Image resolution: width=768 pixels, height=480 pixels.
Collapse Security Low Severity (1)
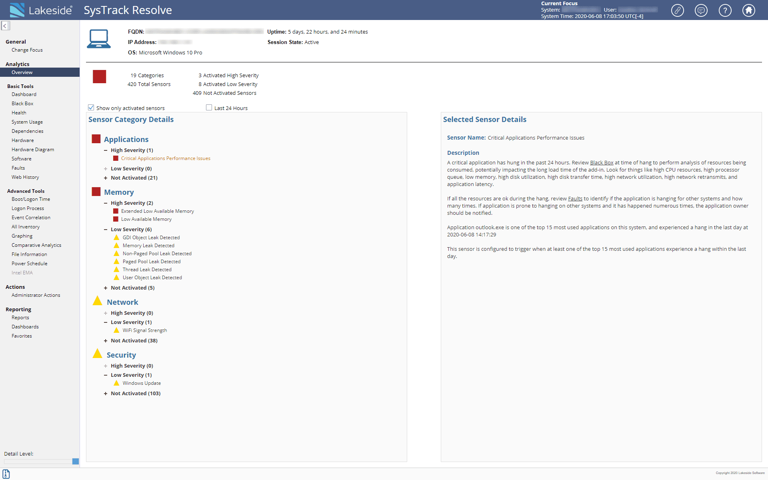(106, 375)
